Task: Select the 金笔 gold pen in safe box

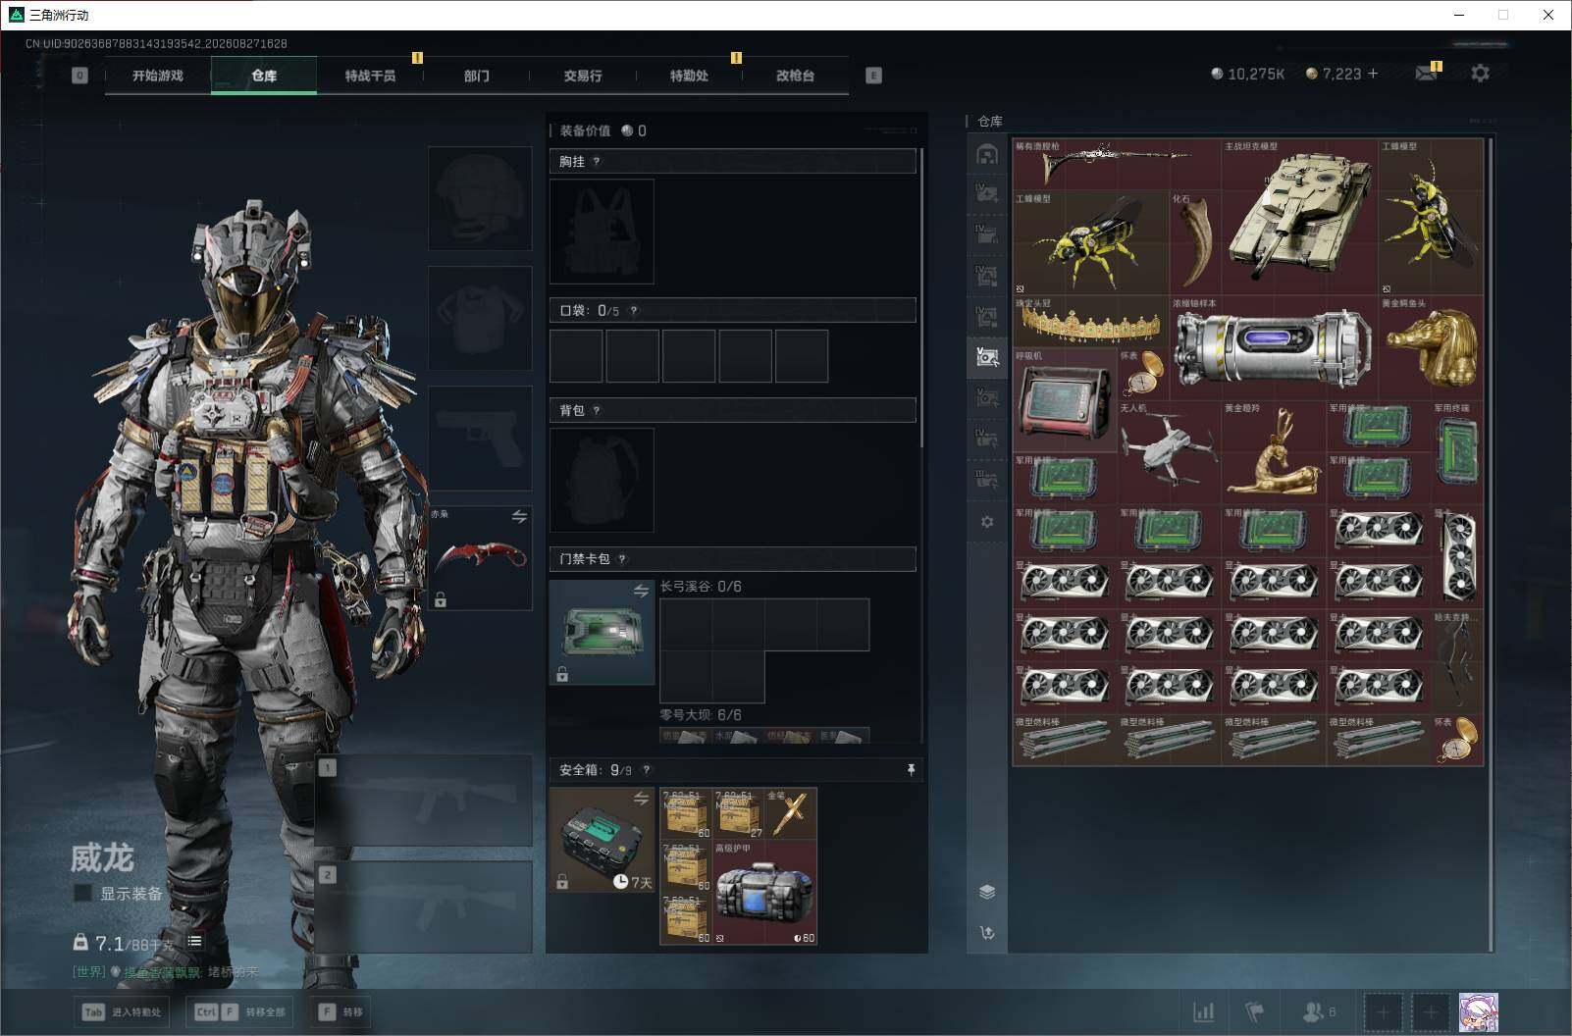Action: (x=791, y=813)
